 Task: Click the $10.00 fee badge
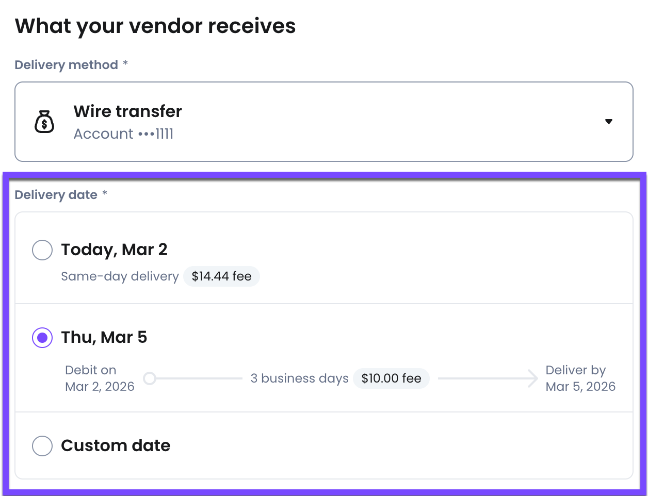tap(392, 378)
